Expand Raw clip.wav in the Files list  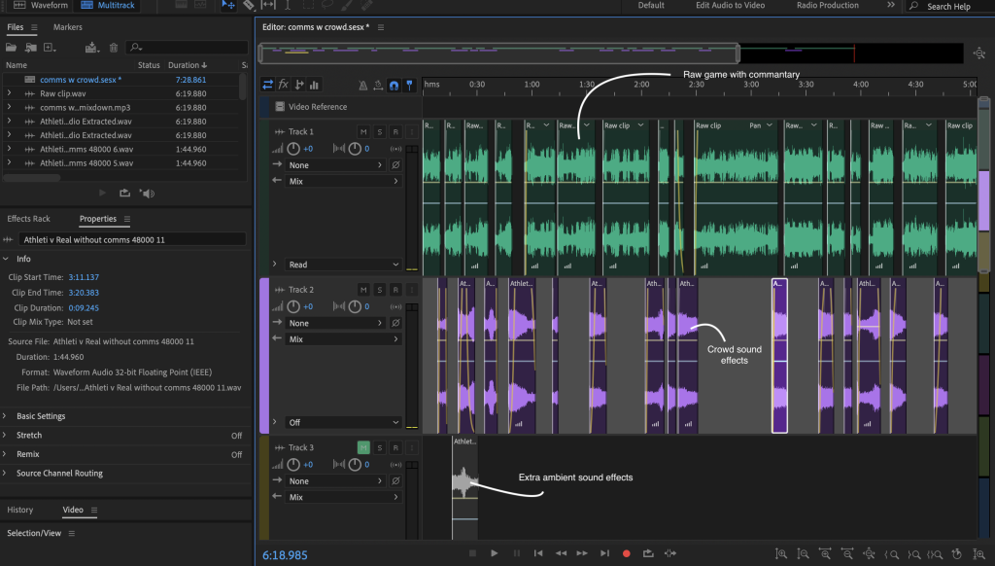(9, 93)
